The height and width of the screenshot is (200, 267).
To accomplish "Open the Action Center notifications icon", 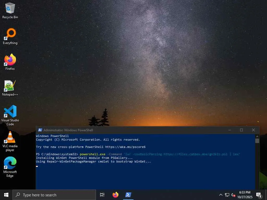I will point(259,195).
